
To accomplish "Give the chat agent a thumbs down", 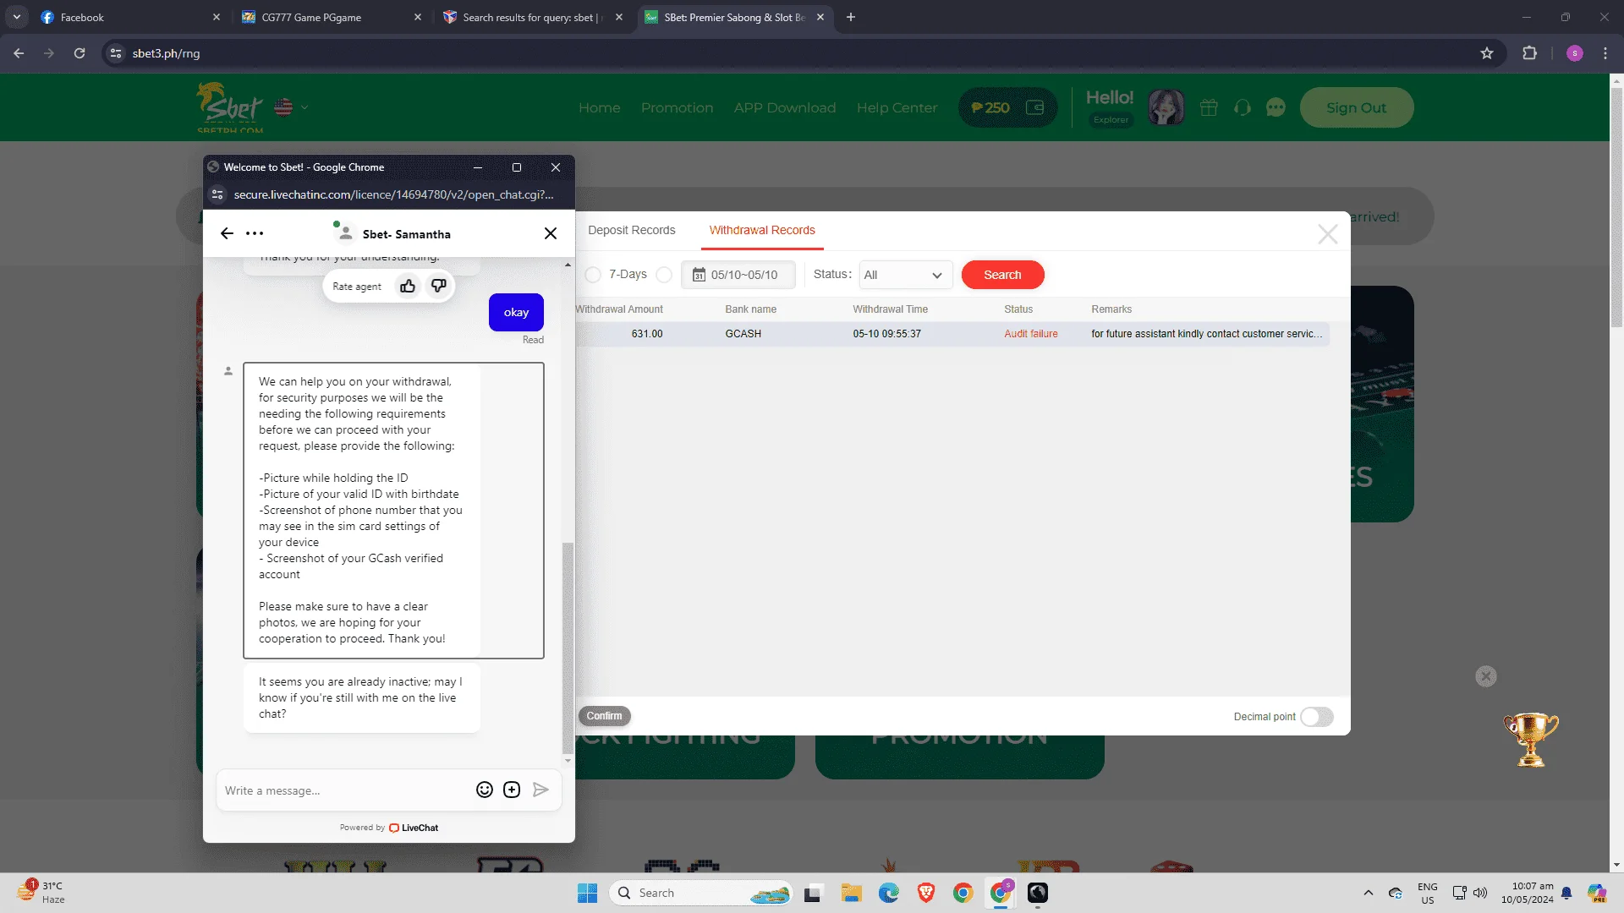I will pos(438,286).
